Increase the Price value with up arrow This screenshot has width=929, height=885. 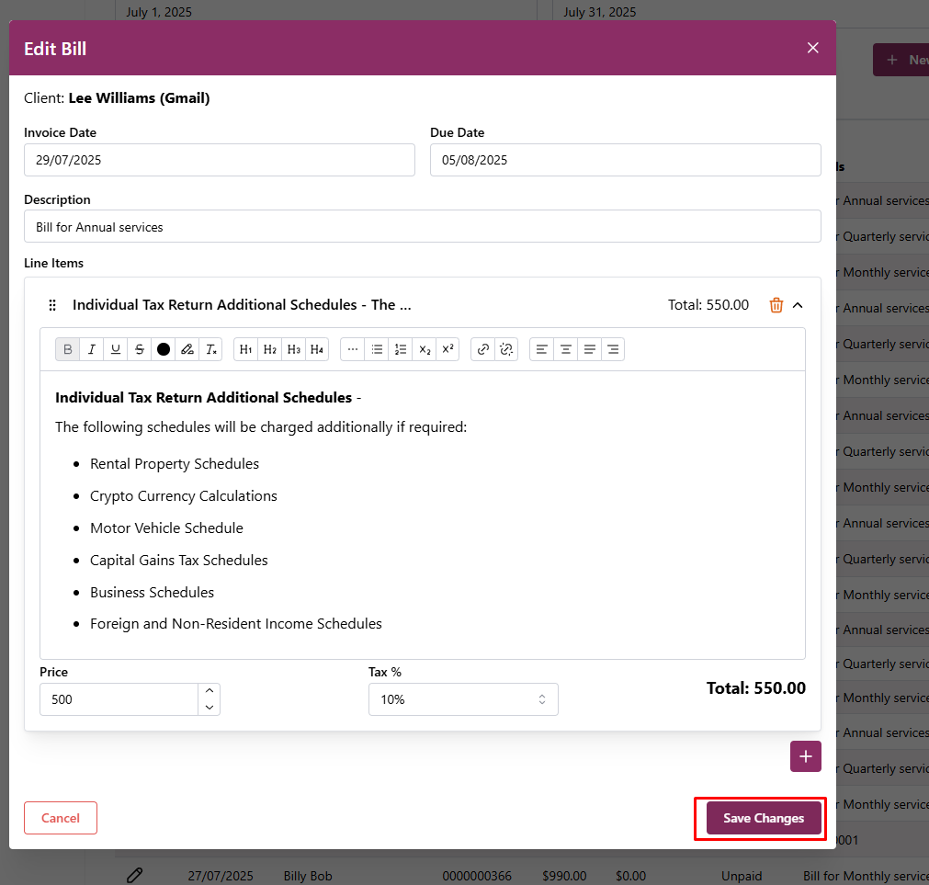click(210, 691)
